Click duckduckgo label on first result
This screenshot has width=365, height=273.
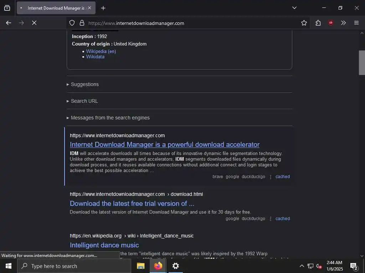[253, 177]
